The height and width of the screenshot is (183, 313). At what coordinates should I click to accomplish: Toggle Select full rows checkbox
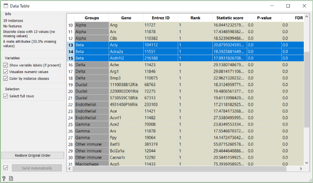(6, 96)
